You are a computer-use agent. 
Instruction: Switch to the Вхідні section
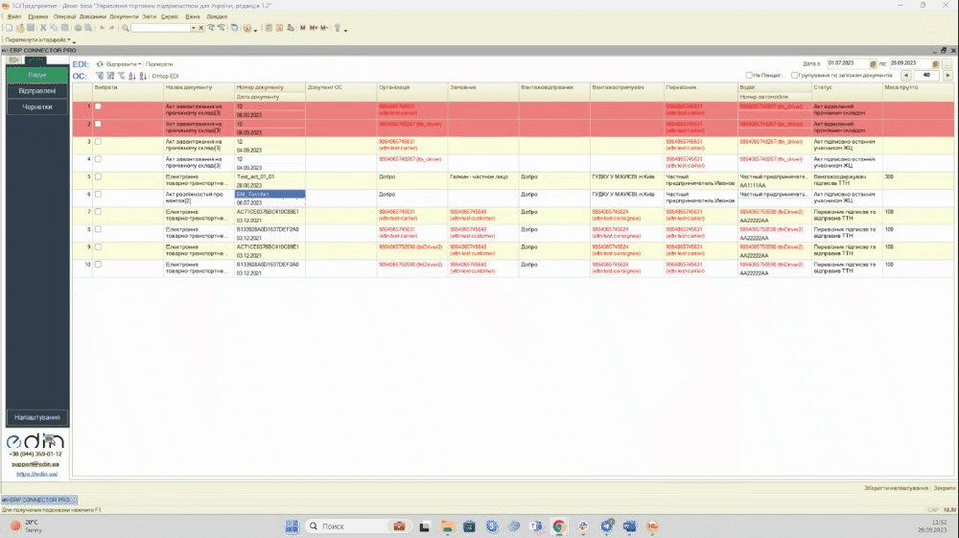tap(37, 75)
